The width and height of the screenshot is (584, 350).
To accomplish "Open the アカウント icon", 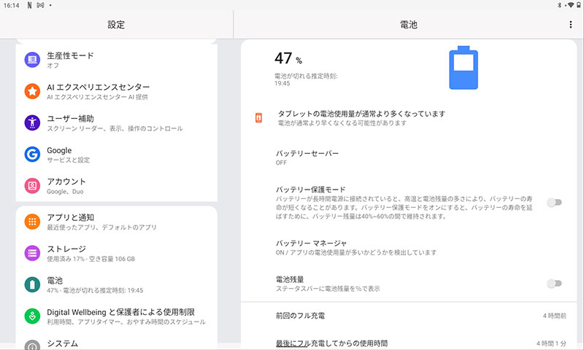I will 32,186.
